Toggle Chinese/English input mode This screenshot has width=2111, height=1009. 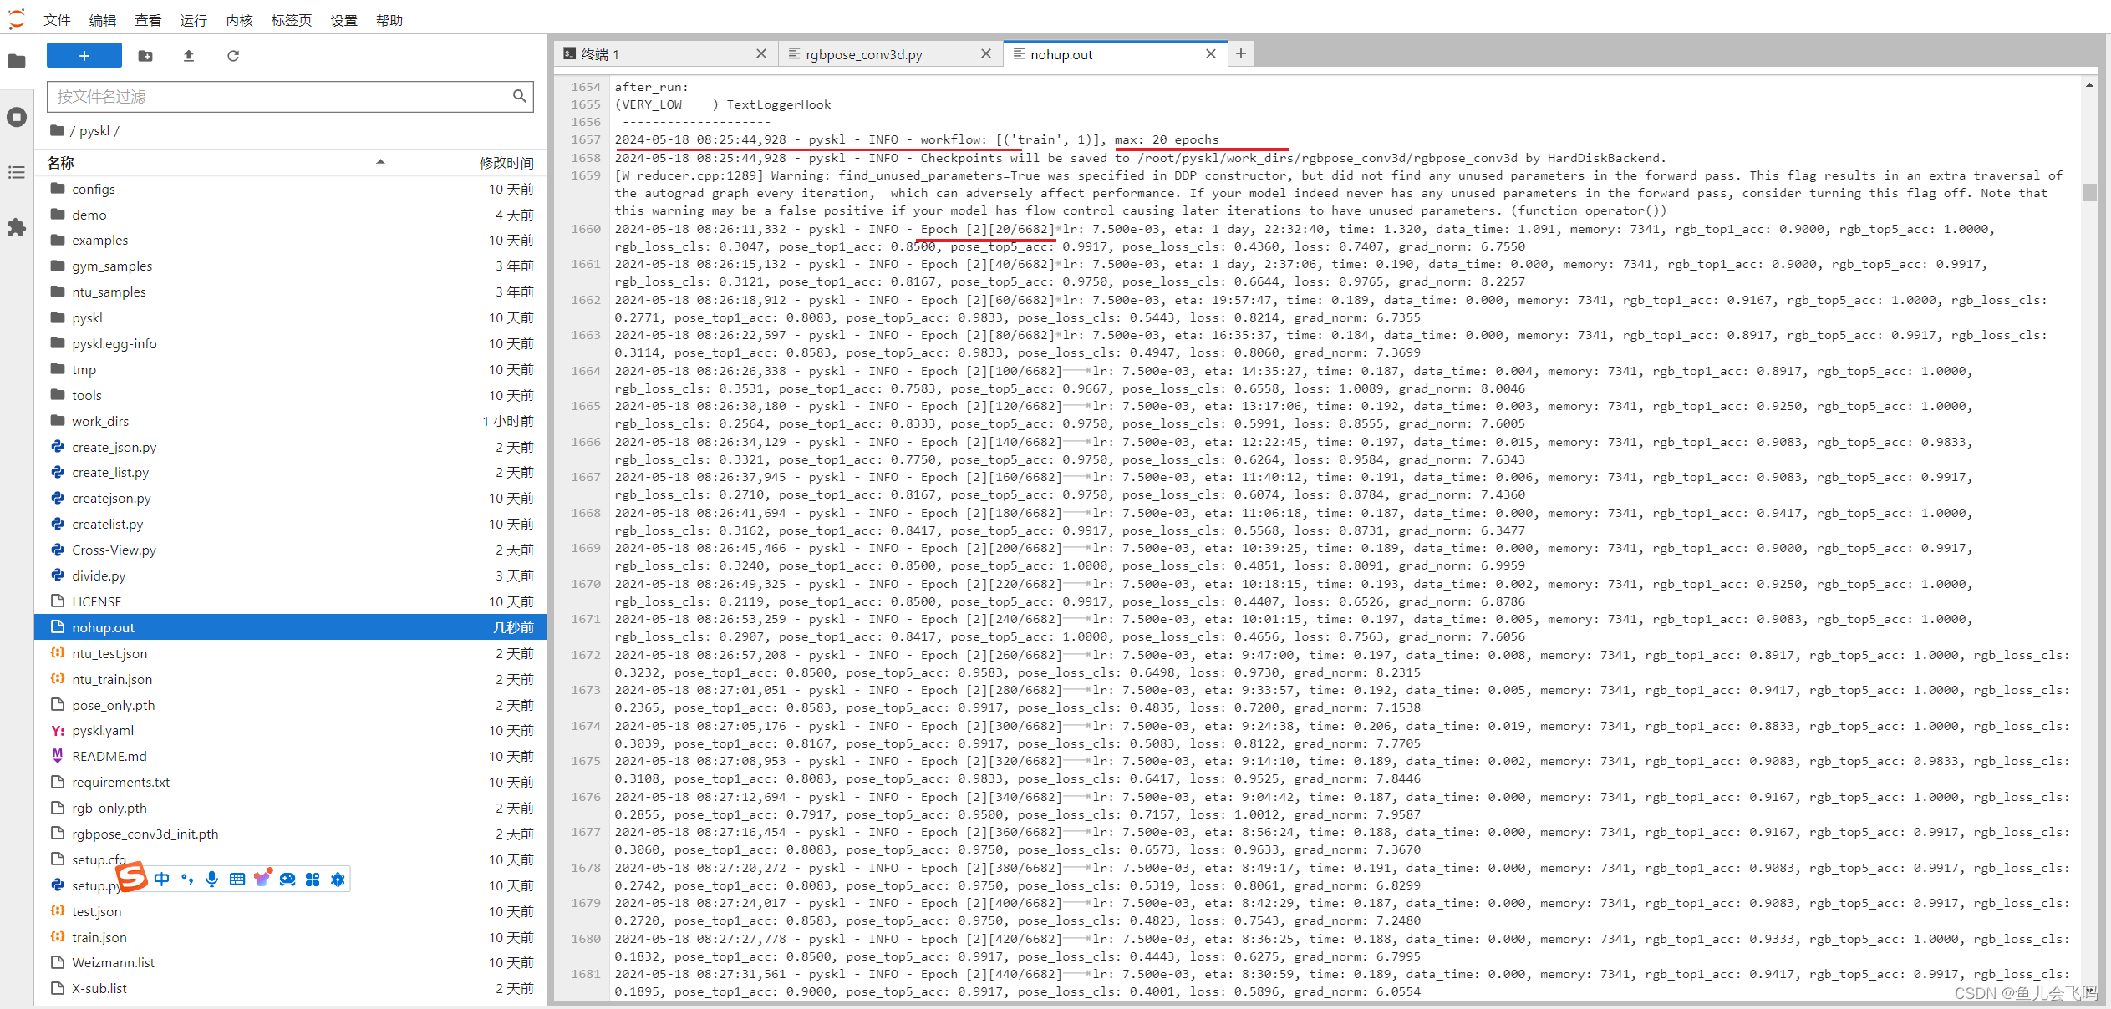(x=162, y=879)
